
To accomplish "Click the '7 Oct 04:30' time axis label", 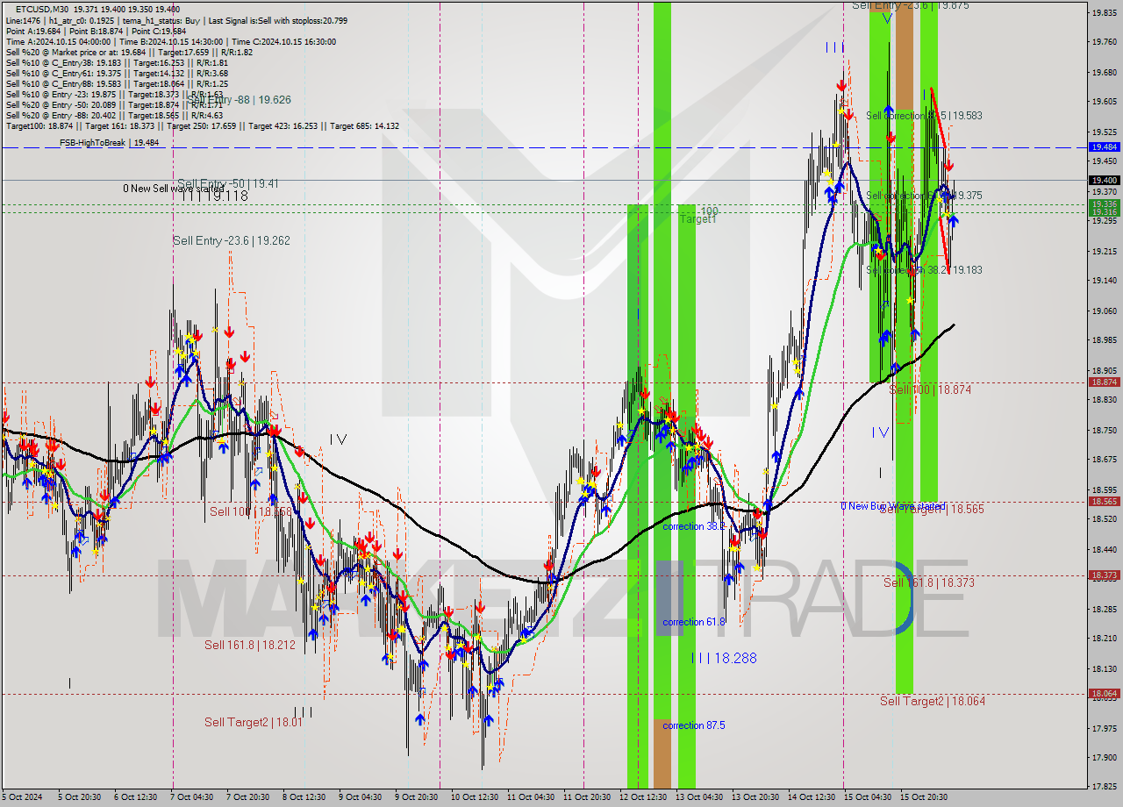I will [193, 797].
